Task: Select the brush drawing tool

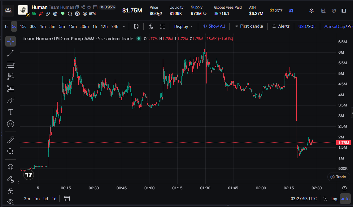Action: 11,100
